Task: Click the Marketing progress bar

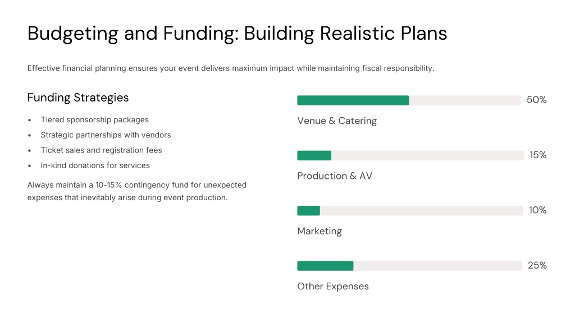Action: click(x=410, y=211)
